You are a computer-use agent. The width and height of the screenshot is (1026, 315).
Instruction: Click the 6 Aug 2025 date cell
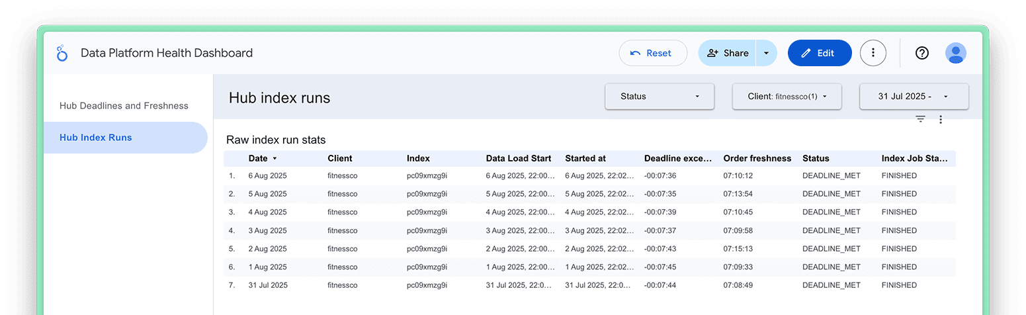point(268,176)
